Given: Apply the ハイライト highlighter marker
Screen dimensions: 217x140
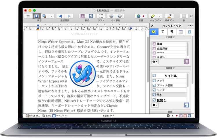Looking at the screenshot, I should click(x=153, y=16).
